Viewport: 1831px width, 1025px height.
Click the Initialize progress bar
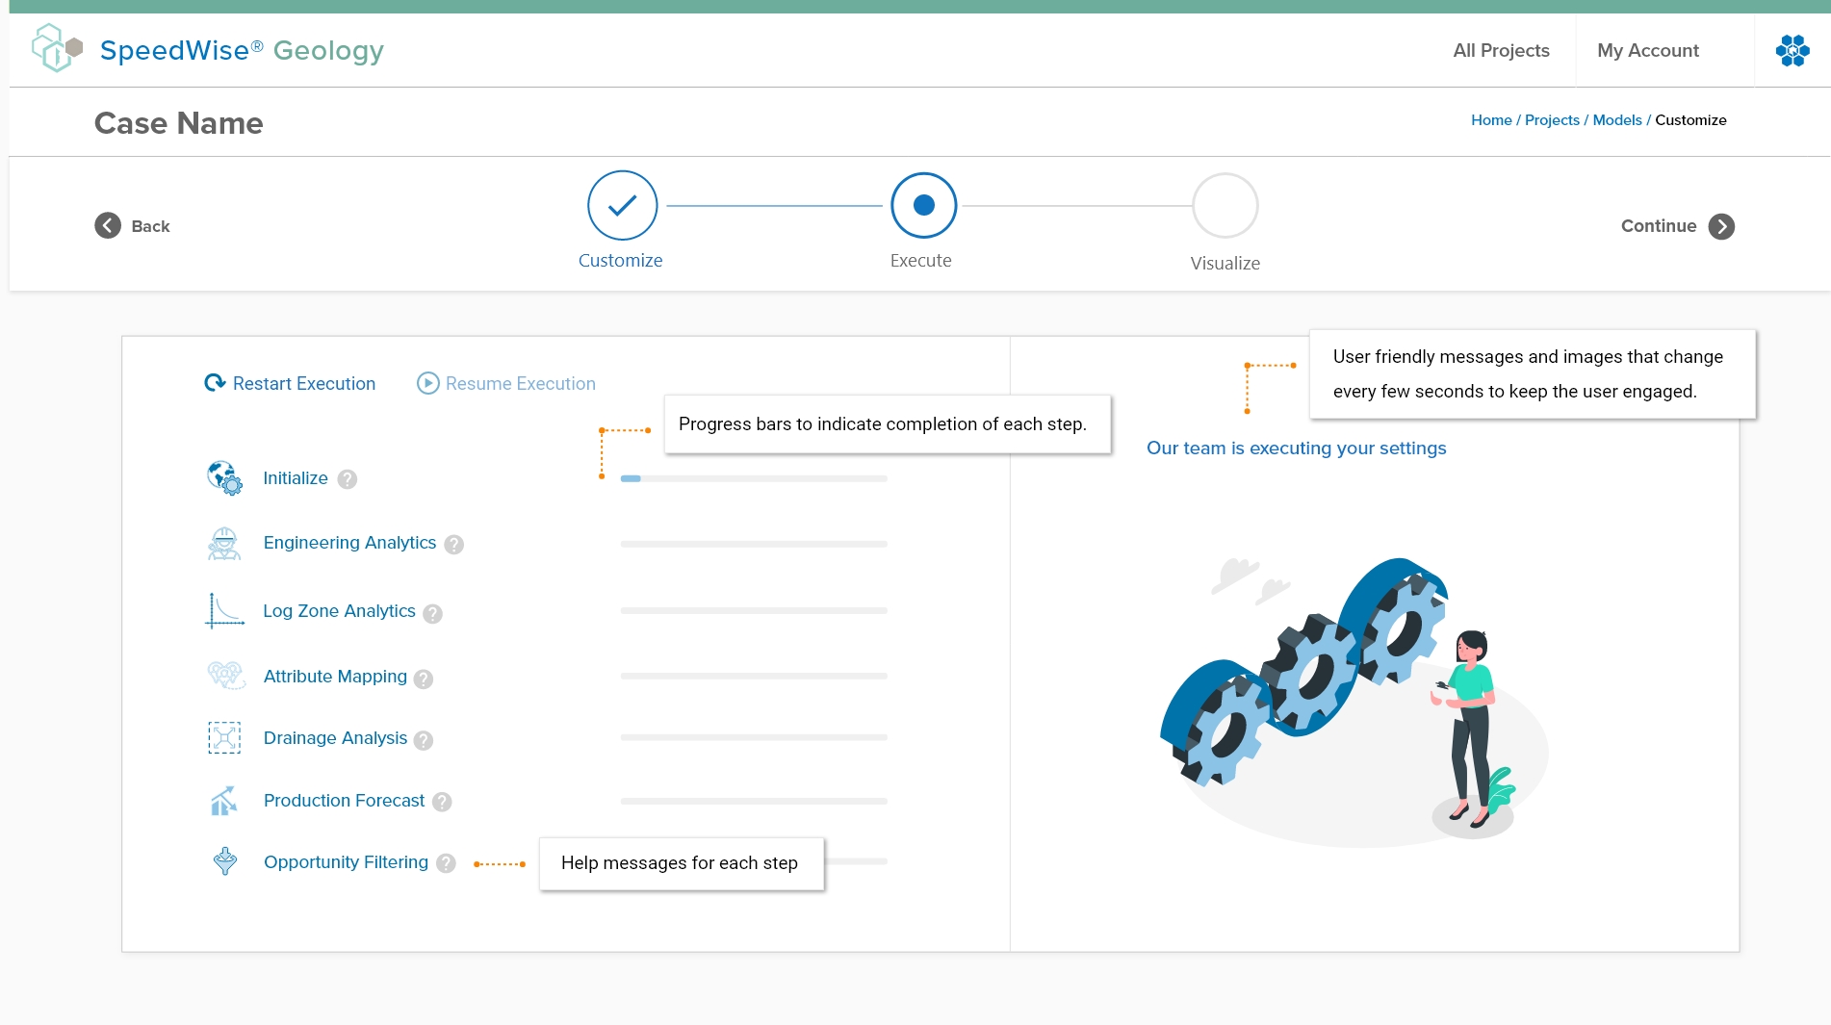(x=753, y=478)
